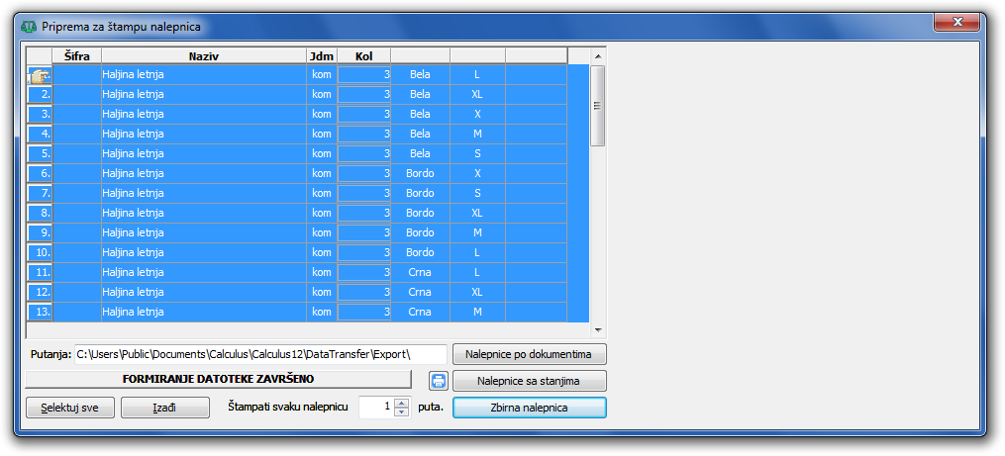
Task: Click the vertical scrollbar thumb
Action: click(x=597, y=106)
